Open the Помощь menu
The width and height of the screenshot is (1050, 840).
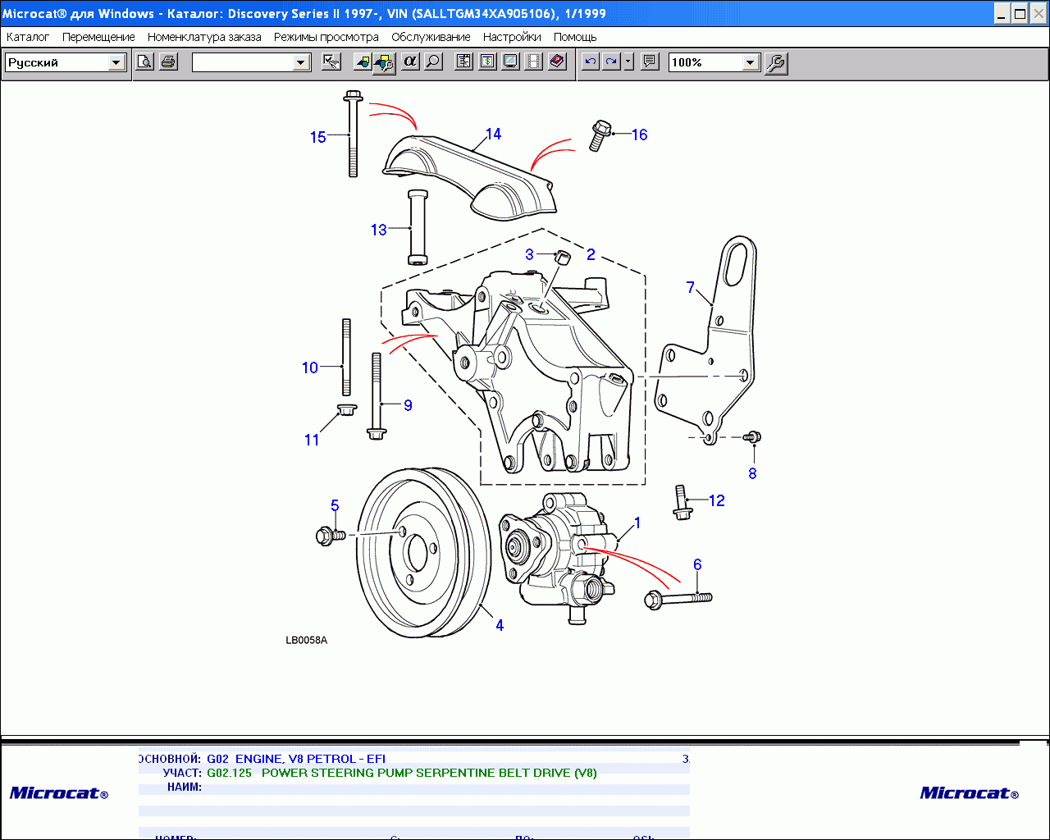575,37
